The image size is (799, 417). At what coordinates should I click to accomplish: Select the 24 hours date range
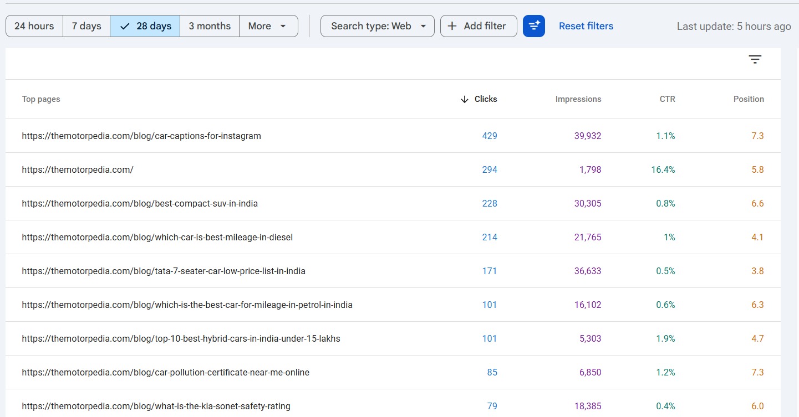tap(34, 26)
